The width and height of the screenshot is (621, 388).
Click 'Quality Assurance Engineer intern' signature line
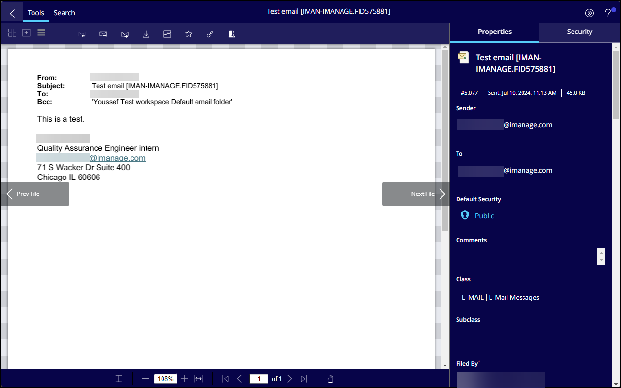(98, 148)
